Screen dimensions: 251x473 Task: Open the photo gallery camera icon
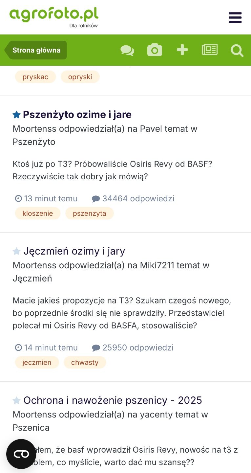tap(155, 50)
